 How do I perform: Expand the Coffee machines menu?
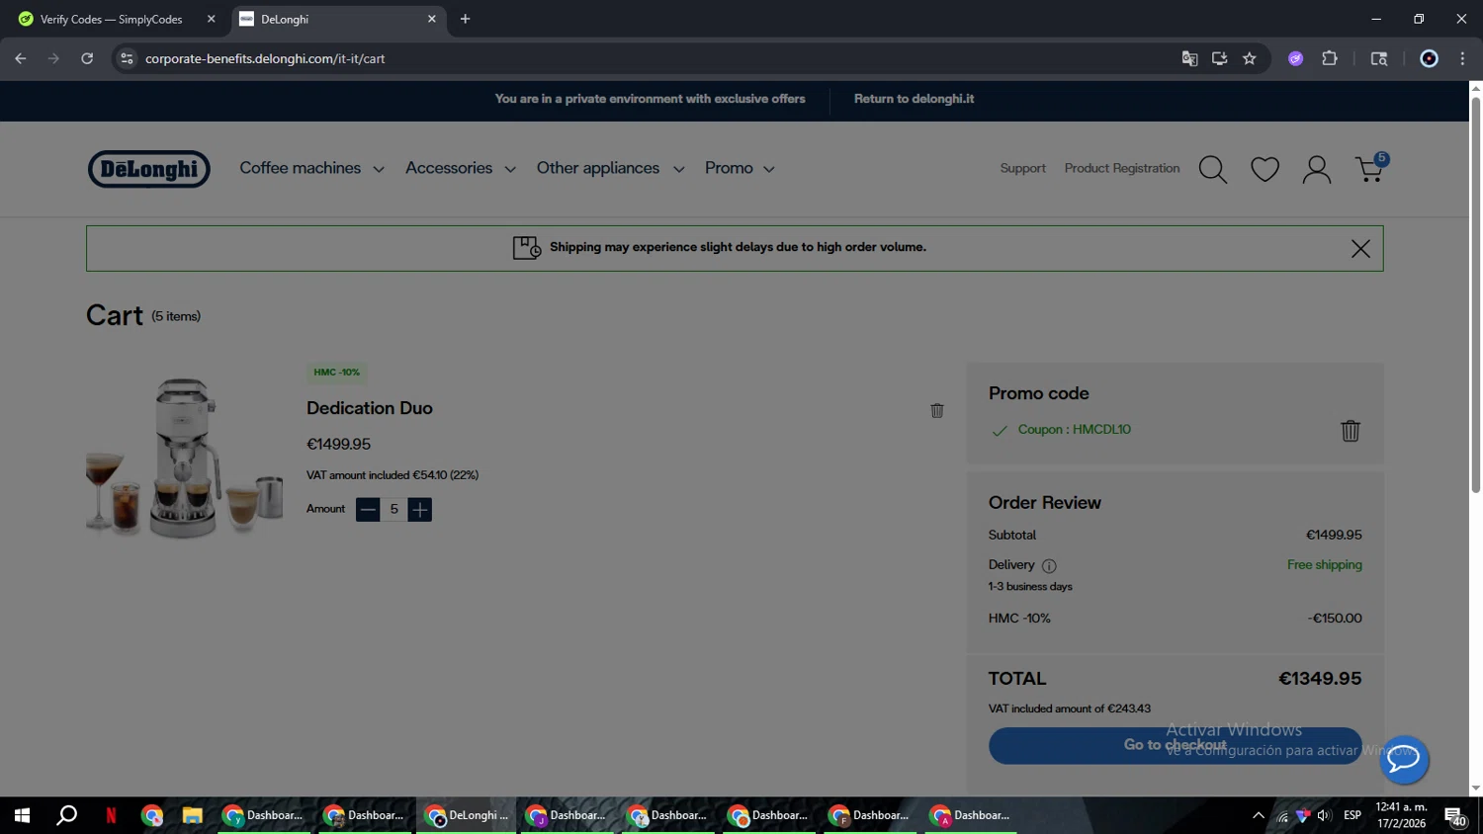coord(311,168)
